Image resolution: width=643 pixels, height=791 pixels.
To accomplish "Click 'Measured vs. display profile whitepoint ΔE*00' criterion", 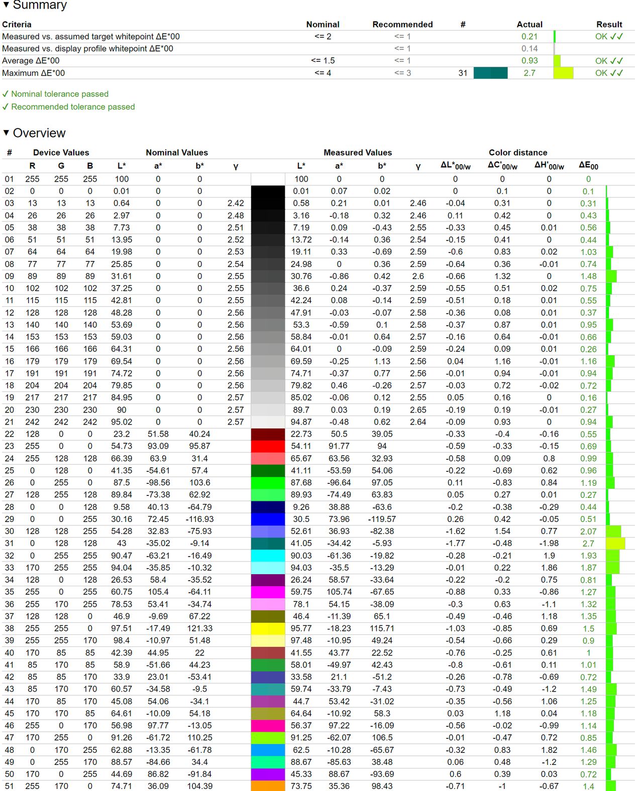I will tap(87, 49).
